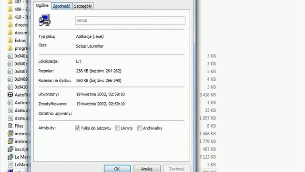Select the instms file with 1 668 KB size
Screen dimensions: 305x172
(x=10, y=134)
